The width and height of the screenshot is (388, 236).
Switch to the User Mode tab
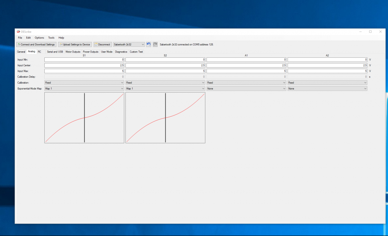click(106, 52)
